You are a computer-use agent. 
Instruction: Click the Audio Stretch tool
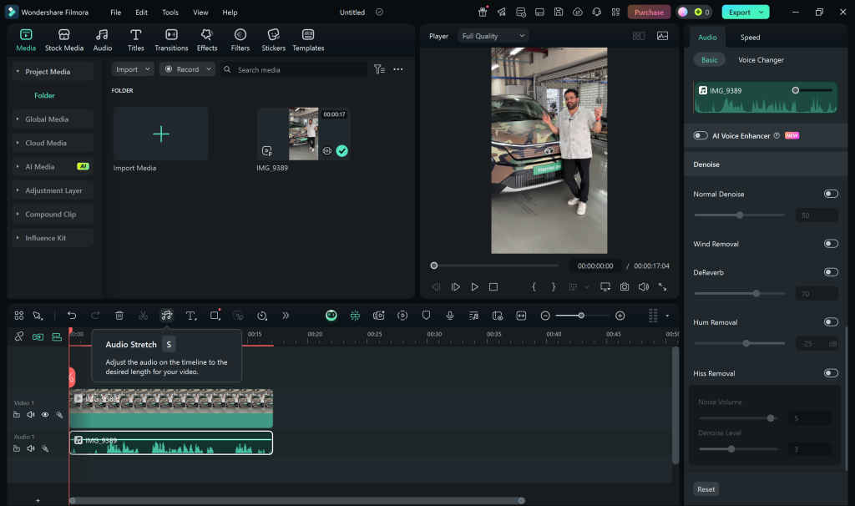(167, 315)
